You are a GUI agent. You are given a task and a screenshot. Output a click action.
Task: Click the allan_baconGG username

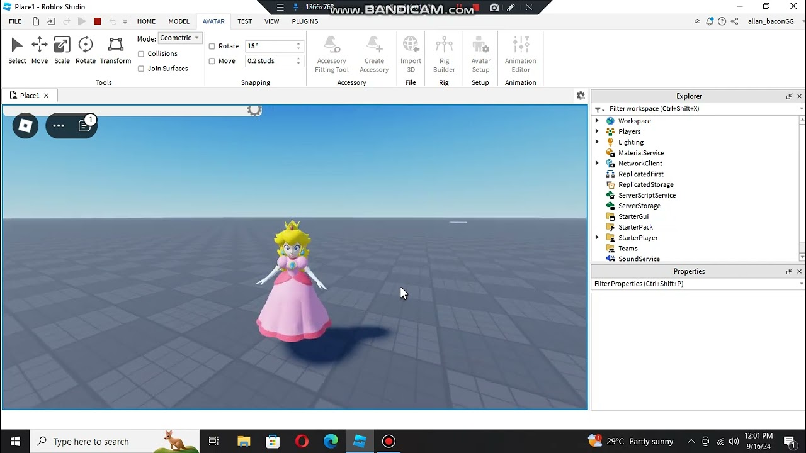point(771,21)
